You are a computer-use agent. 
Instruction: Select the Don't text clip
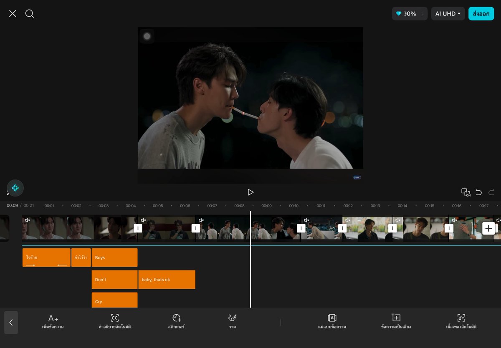coord(114,280)
